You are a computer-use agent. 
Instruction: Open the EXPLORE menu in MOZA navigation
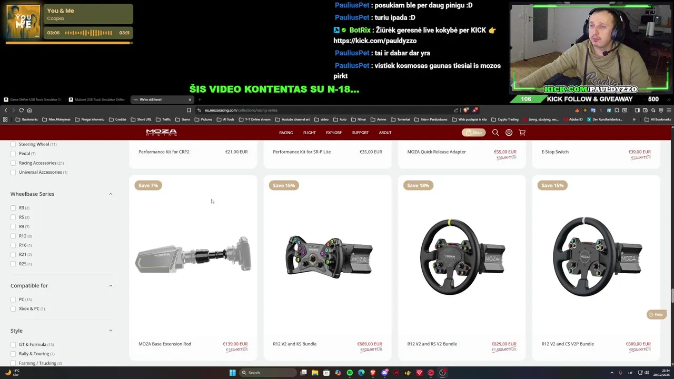[334, 133]
